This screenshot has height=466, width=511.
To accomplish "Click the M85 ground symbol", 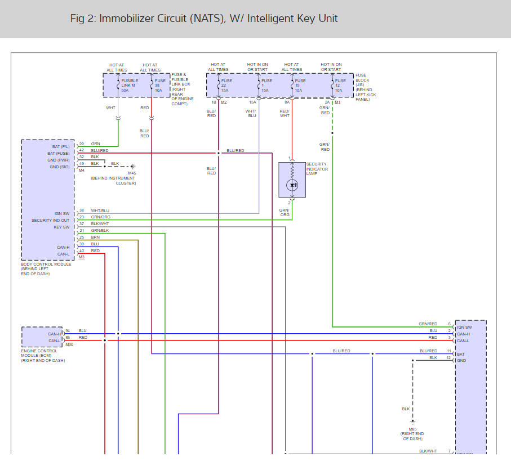I will 412,422.
